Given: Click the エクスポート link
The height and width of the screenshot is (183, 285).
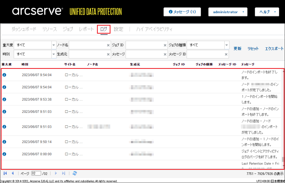Looking at the screenshot, I should [x=274, y=49].
